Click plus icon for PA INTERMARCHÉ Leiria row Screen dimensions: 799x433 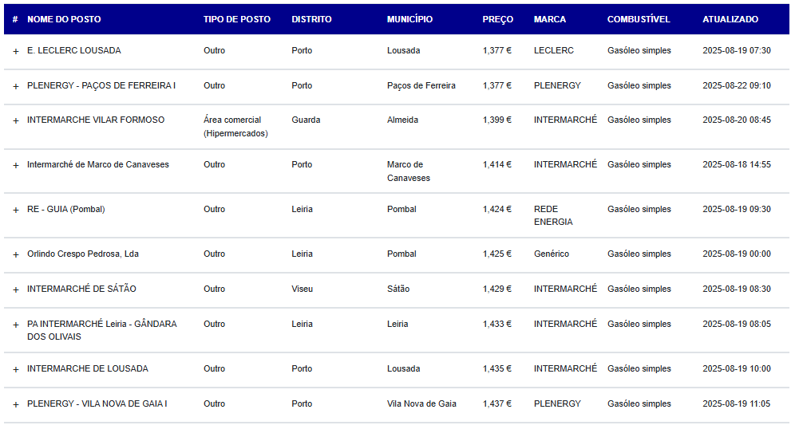click(x=15, y=325)
